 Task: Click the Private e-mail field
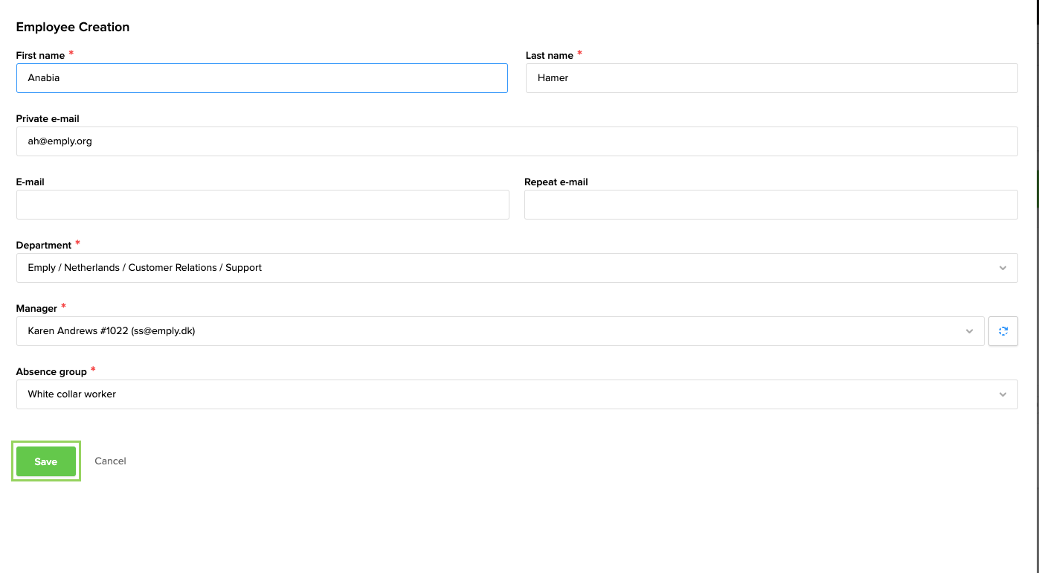click(x=517, y=141)
